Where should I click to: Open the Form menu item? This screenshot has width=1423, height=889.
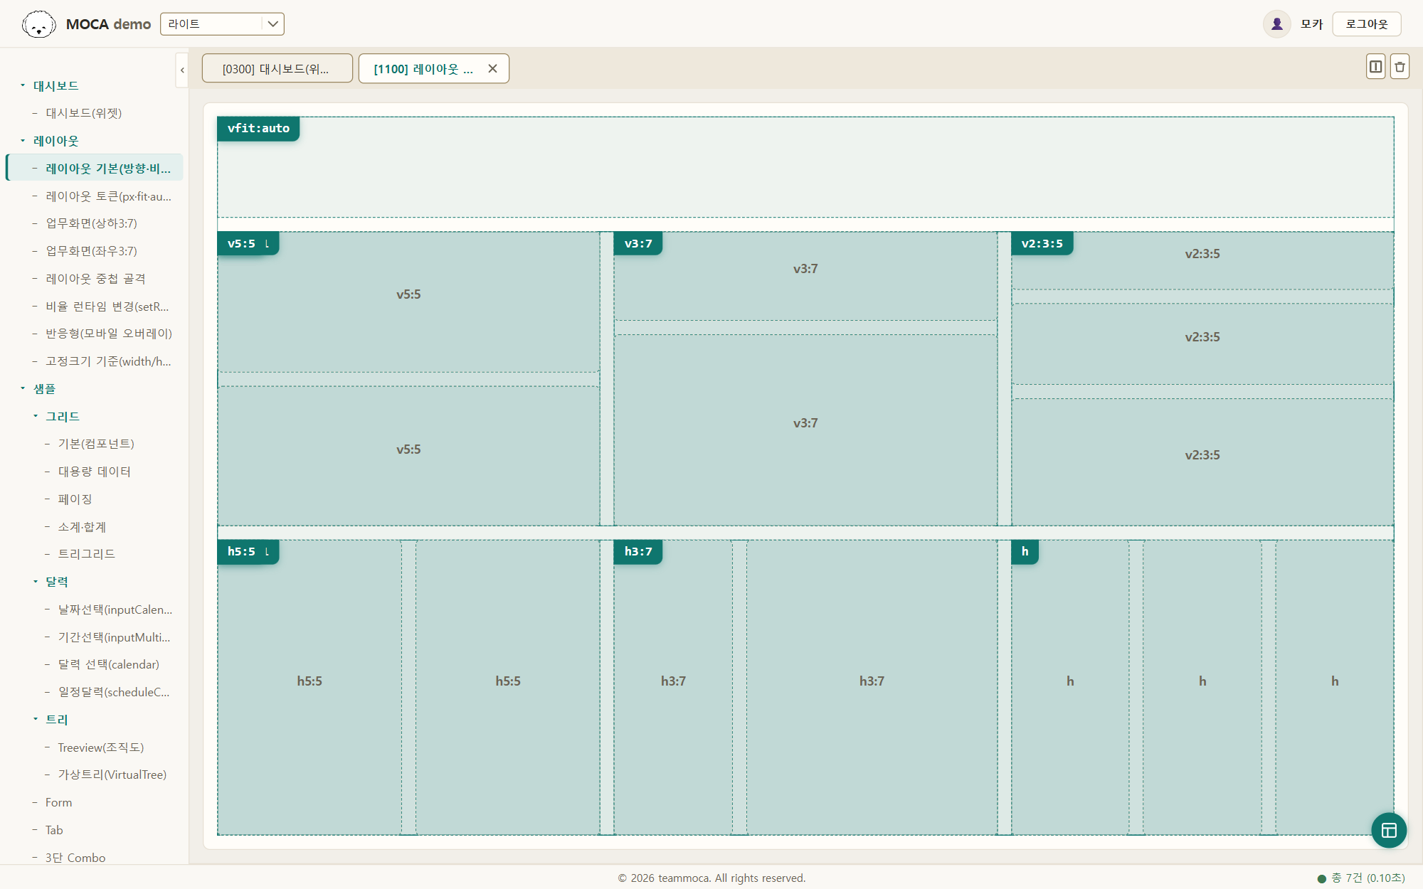point(58,802)
